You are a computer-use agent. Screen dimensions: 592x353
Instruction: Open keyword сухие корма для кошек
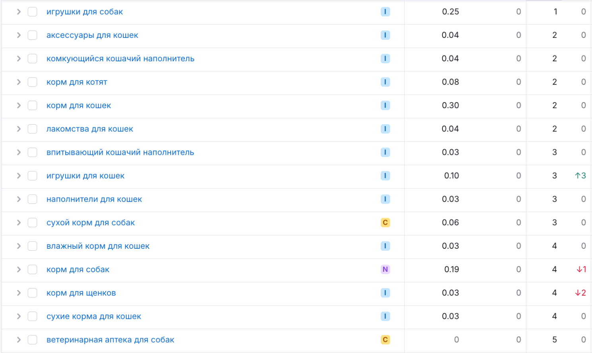pyautogui.click(x=93, y=316)
